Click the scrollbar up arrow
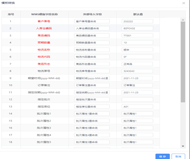This screenshot has height=159, width=190. tap(183, 20)
